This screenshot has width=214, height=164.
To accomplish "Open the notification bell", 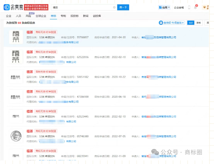I will (196, 7).
